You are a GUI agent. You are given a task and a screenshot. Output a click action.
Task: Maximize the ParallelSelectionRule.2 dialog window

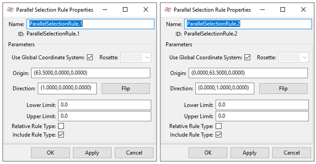283,9
